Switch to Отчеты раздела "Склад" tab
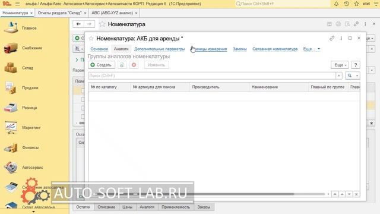 (x=59, y=13)
